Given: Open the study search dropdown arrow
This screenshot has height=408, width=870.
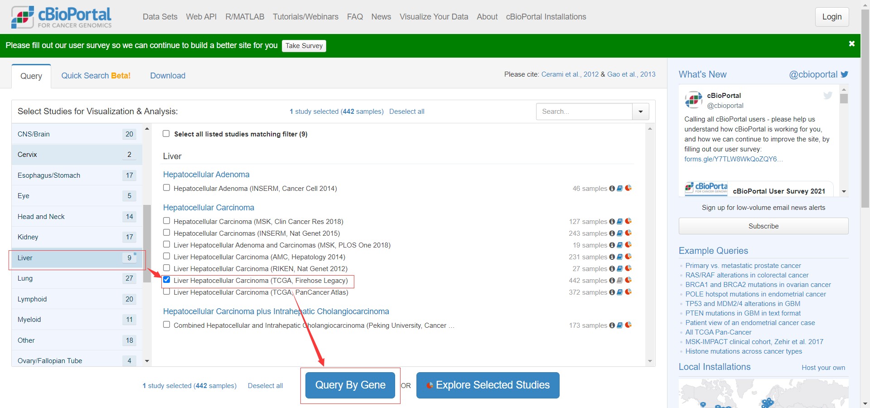Looking at the screenshot, I should click(x=641, y=112).
